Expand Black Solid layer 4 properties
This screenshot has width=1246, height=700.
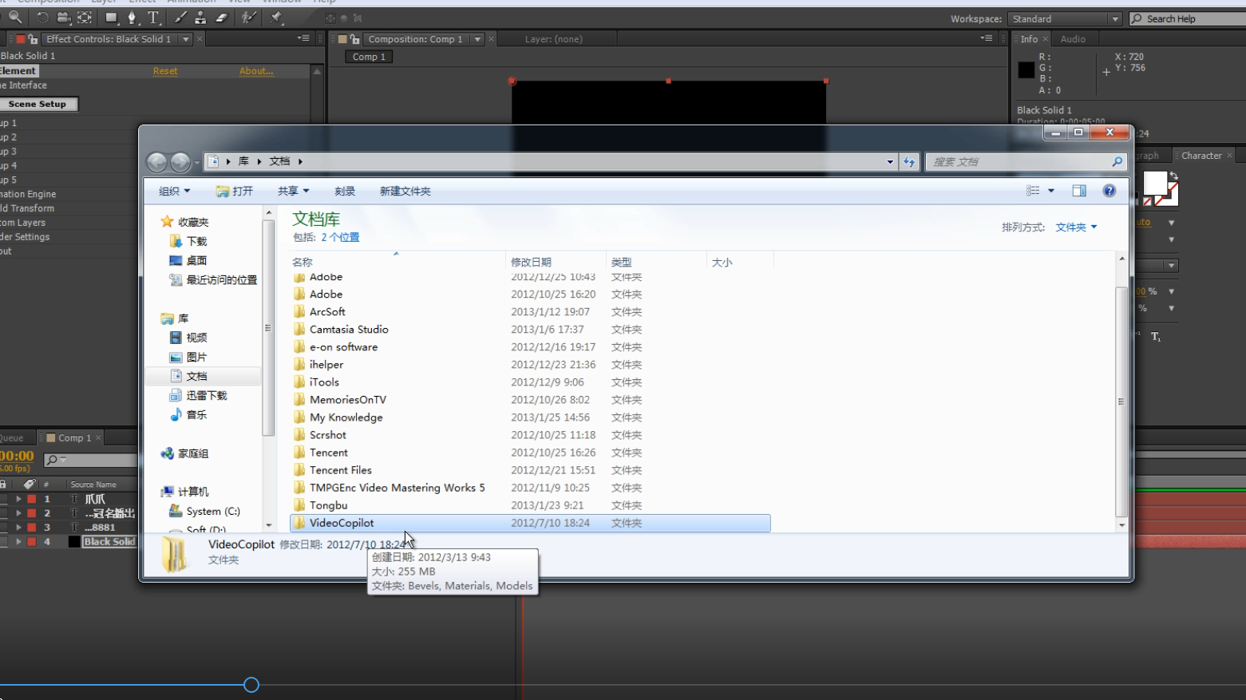point(18,542)
